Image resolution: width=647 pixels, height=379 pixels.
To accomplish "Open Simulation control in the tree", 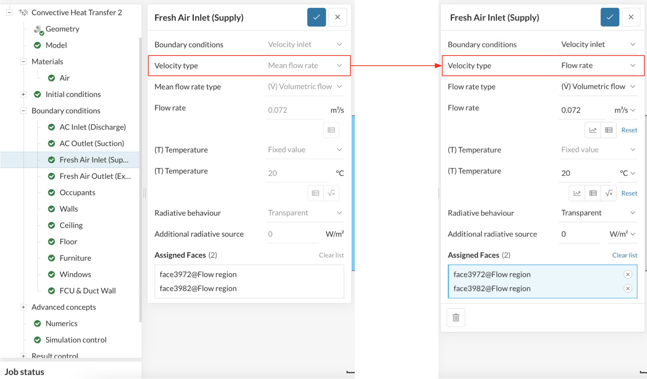I will (76, 340).
